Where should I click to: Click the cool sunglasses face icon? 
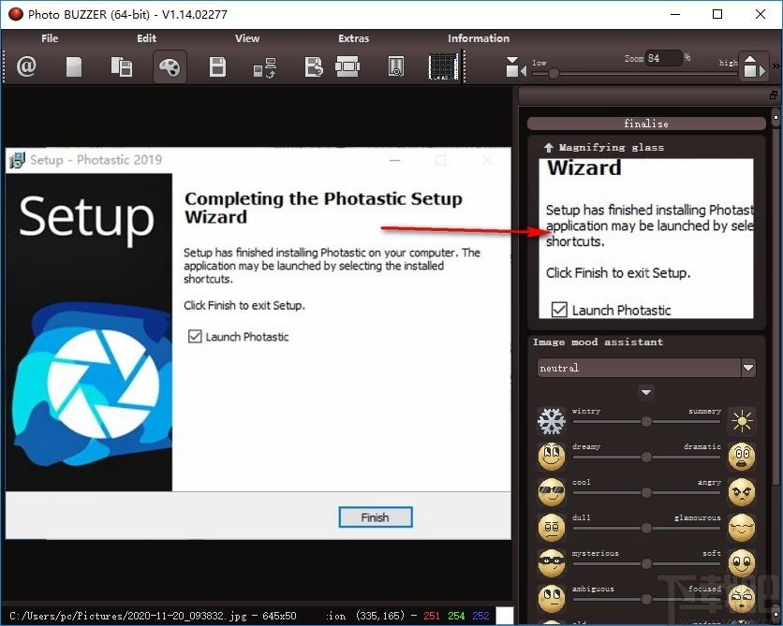click(552, 491)
